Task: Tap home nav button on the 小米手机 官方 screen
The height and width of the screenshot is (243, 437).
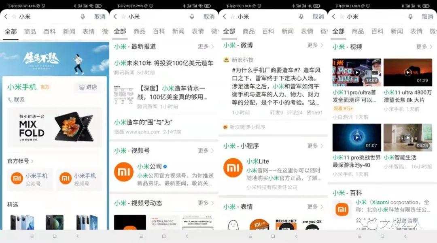Action: tap(55, 236)
